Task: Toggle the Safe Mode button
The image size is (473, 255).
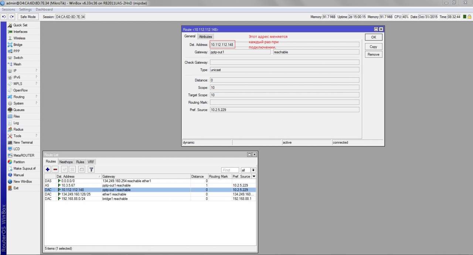Action: coord(28,17)
